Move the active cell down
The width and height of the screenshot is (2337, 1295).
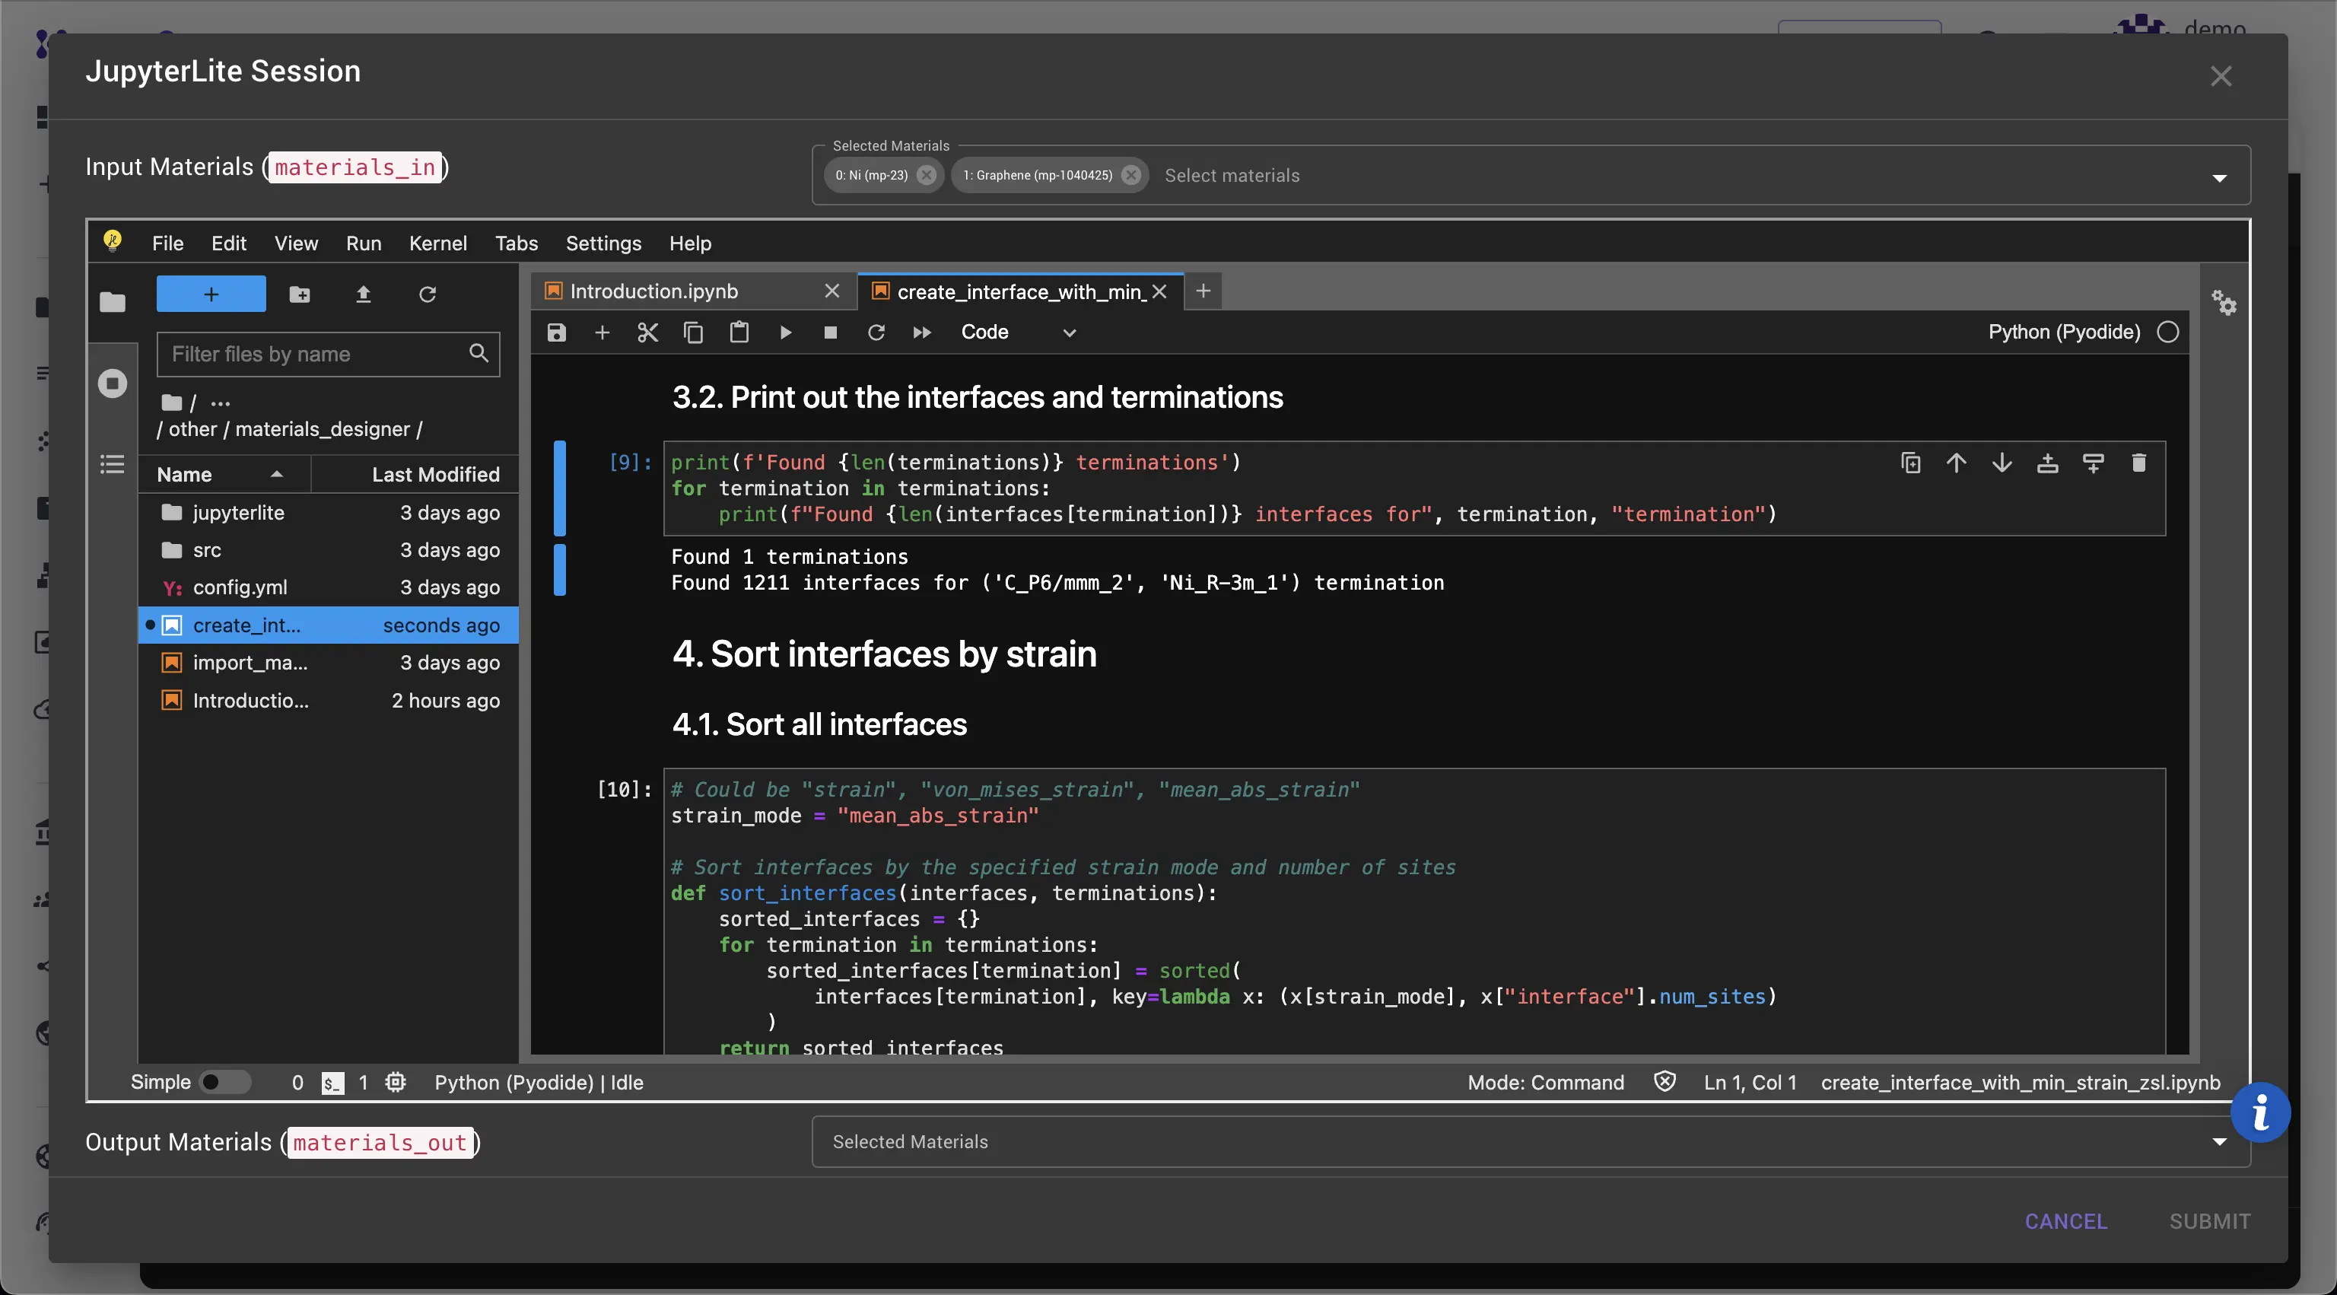[2002, 463]
